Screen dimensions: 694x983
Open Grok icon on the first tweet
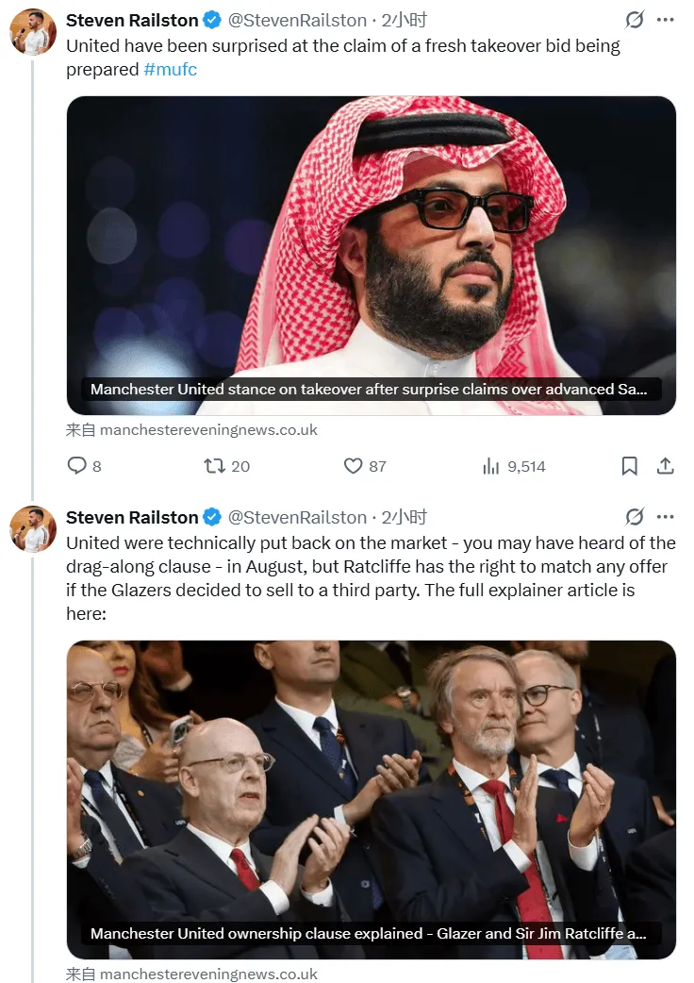635,20
